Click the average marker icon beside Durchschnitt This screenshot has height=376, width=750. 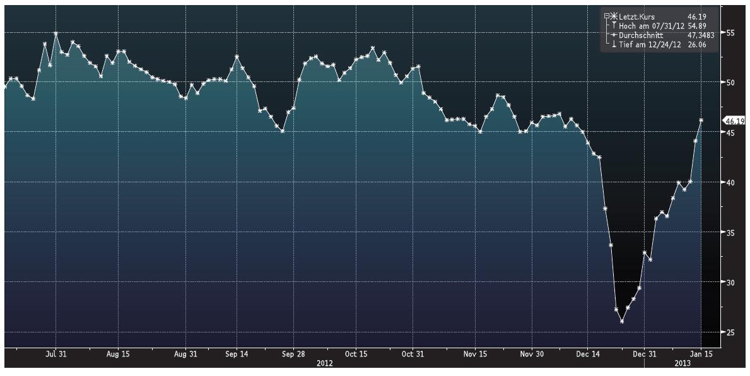click(614, 35)
